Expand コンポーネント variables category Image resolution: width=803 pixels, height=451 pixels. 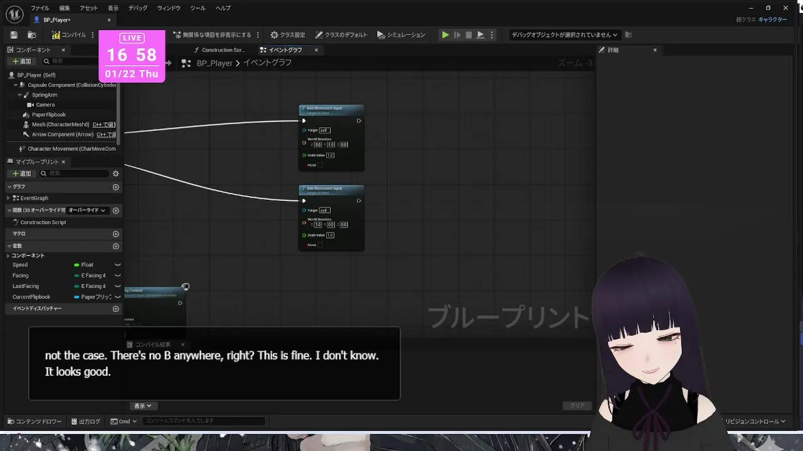click(9, 256)
